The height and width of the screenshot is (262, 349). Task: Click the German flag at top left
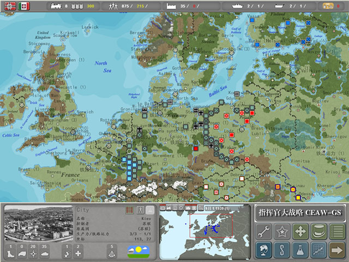(x=8, y=5)
